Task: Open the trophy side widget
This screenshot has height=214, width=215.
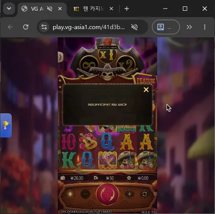Action: (6, 125)
